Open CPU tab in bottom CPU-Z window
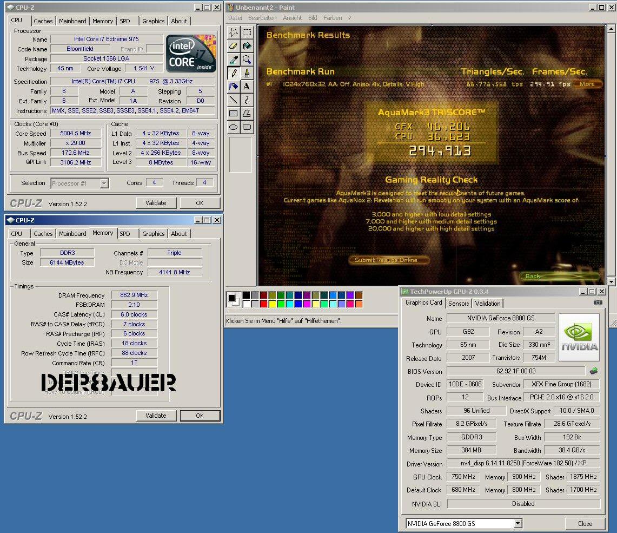The width and height of the screenshot is (617, 533). click(17, 234)
